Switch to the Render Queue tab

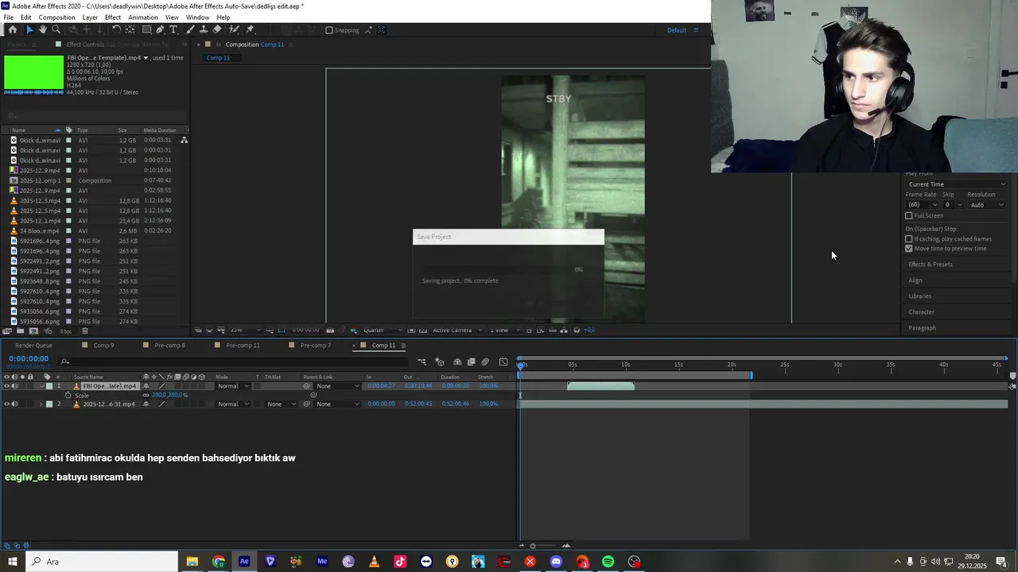[x=33, y=346]
